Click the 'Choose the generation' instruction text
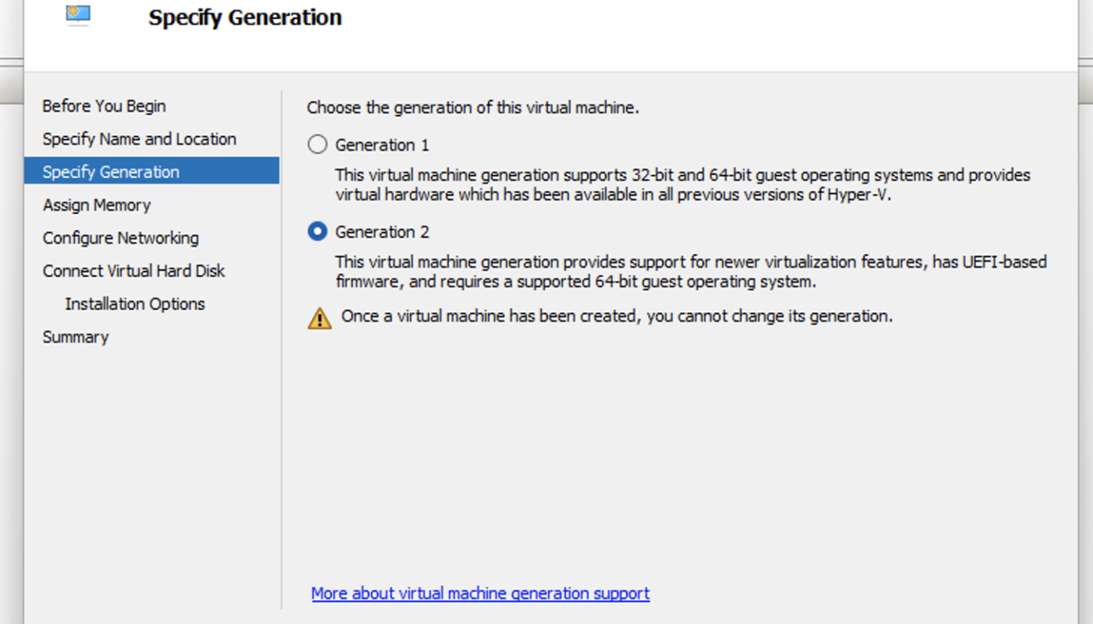 pyautogui.click(x=473, y=108)
